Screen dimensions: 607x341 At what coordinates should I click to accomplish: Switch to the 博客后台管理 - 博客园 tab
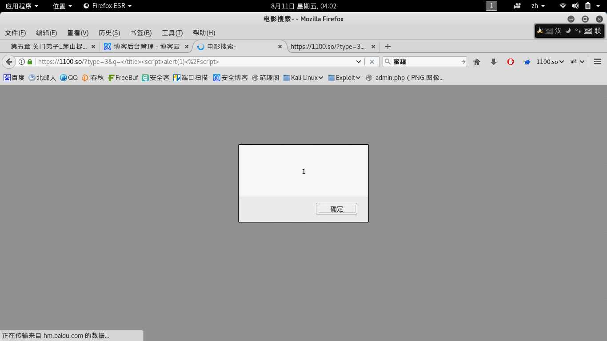147,46
